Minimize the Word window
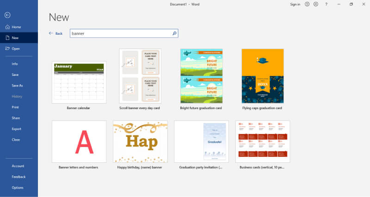Image resolution: width=370 pixels, height=197 pixels. (339, 4)
